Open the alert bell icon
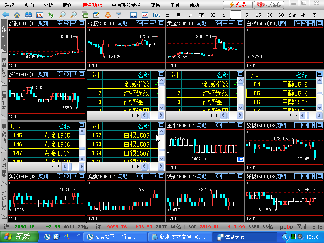 pyautogui.click(x=108, y=15)
